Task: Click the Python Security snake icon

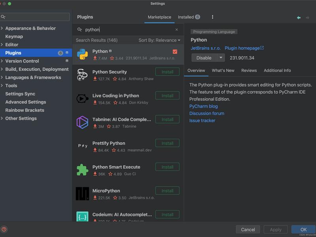Action: [82, 75]
